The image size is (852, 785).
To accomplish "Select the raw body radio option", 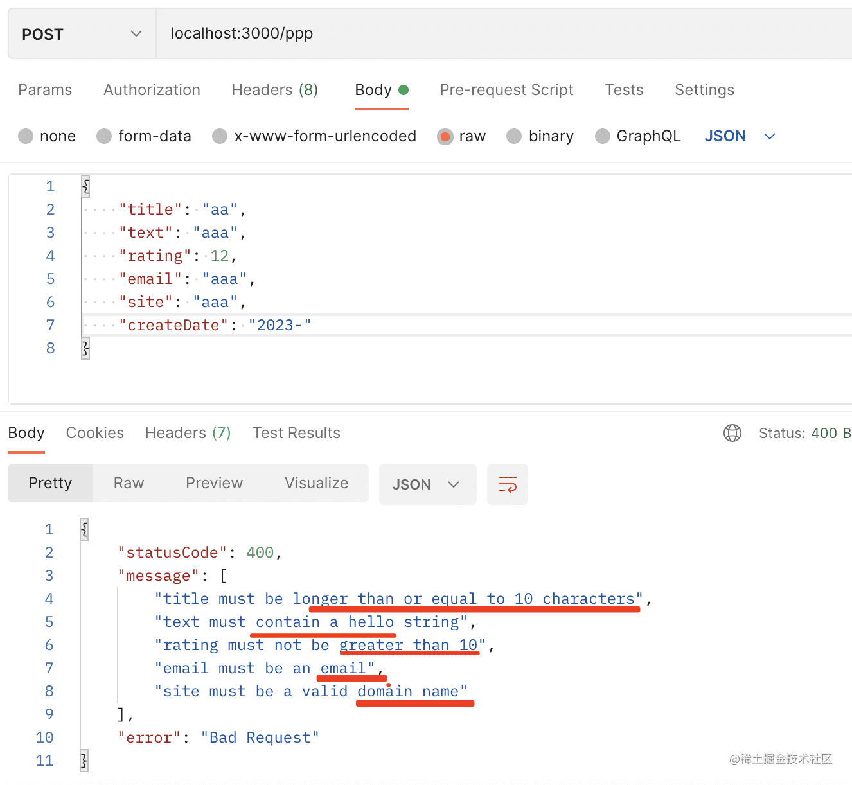I will coord(445,136).
